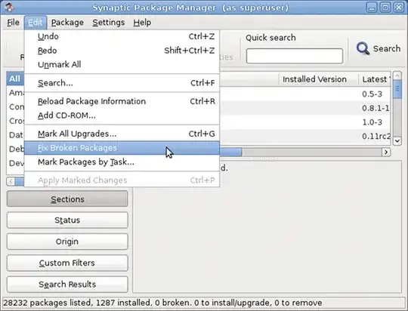408x311 pixels.
Task: Click the category list scroll left arrow
Action: tap(11, 181)
